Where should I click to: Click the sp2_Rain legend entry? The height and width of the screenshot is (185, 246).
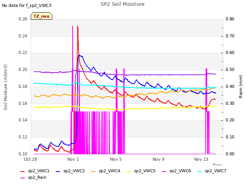pos(33,178)
